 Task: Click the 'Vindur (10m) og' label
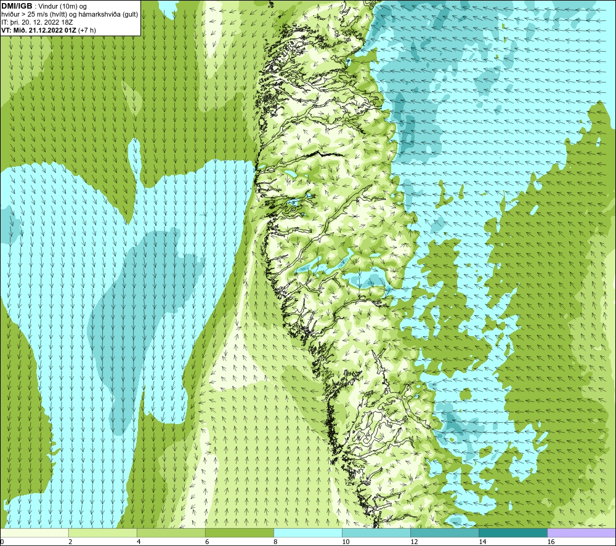pos(62,6)
